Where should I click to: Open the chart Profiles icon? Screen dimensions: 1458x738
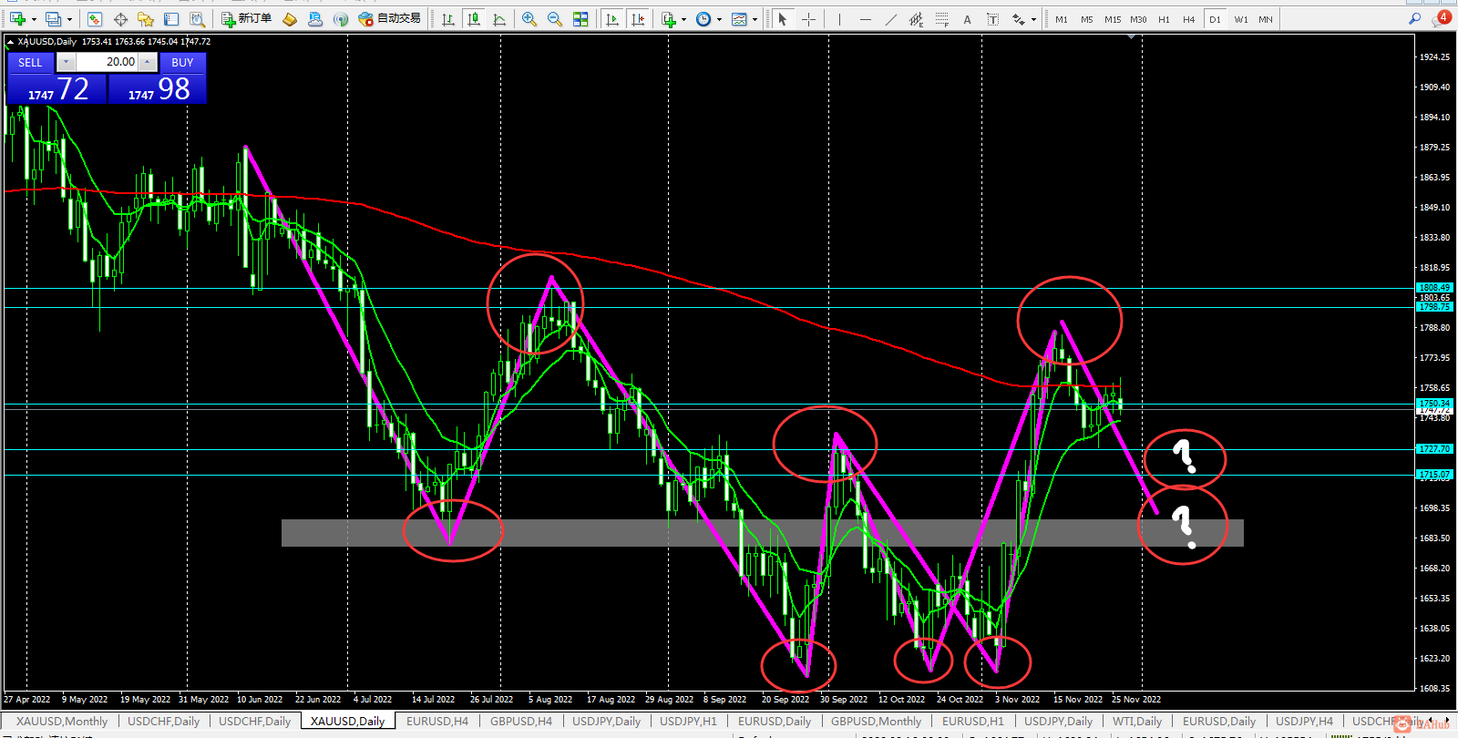(54, 19)
